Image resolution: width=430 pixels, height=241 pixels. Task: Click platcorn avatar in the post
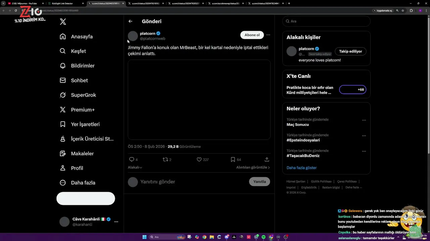(x=133, y=36)
